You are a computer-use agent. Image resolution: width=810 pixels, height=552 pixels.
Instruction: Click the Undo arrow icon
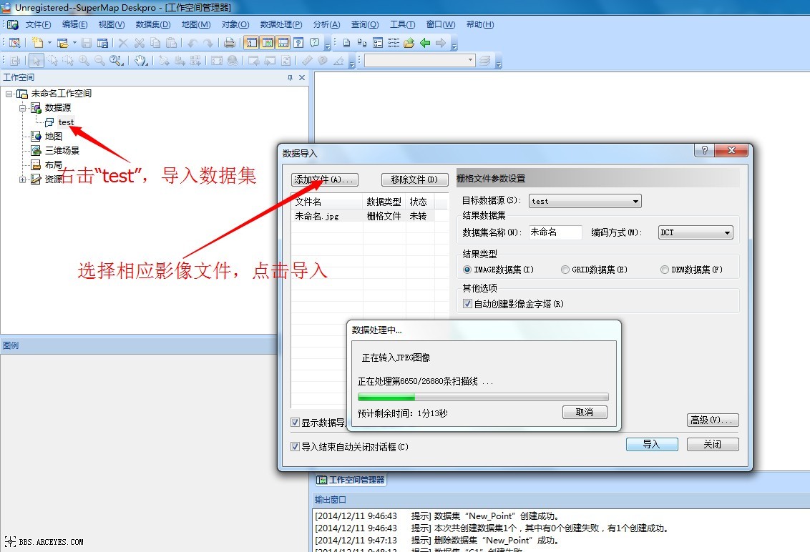[192, 43]
